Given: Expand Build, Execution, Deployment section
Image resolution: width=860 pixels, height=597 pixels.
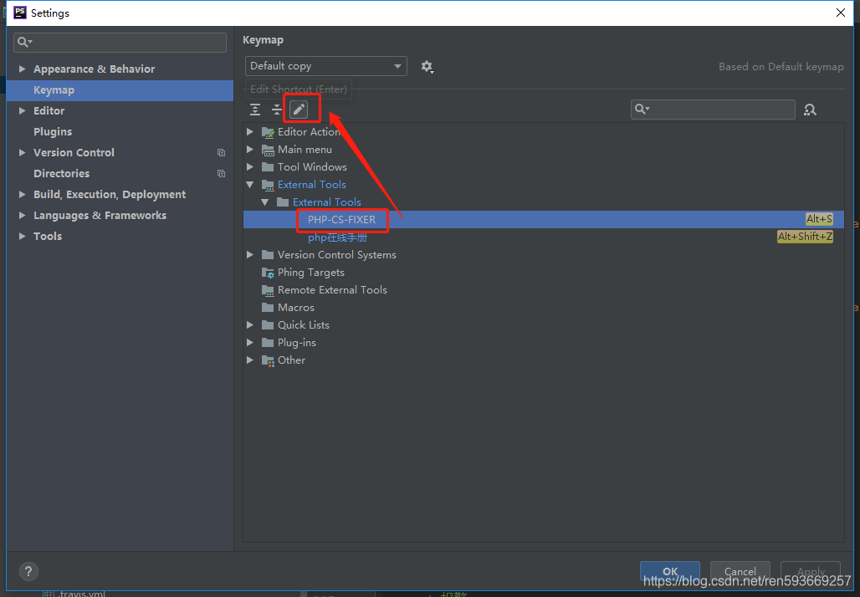Looking at the screenshot, I should (22, 194).
